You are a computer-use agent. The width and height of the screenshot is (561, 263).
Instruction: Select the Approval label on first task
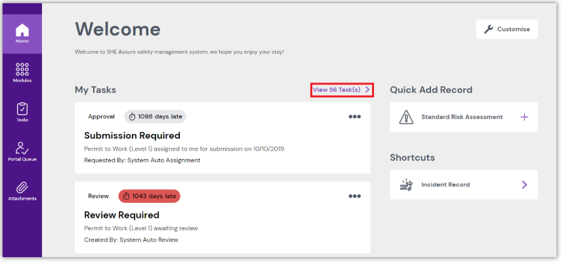[101, 117]
